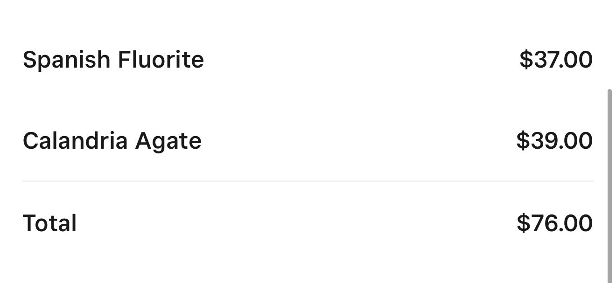Viewport: 616px width, 283px height.
Task: Click the vertical scrollbar thumb
Action: [609, 186]
